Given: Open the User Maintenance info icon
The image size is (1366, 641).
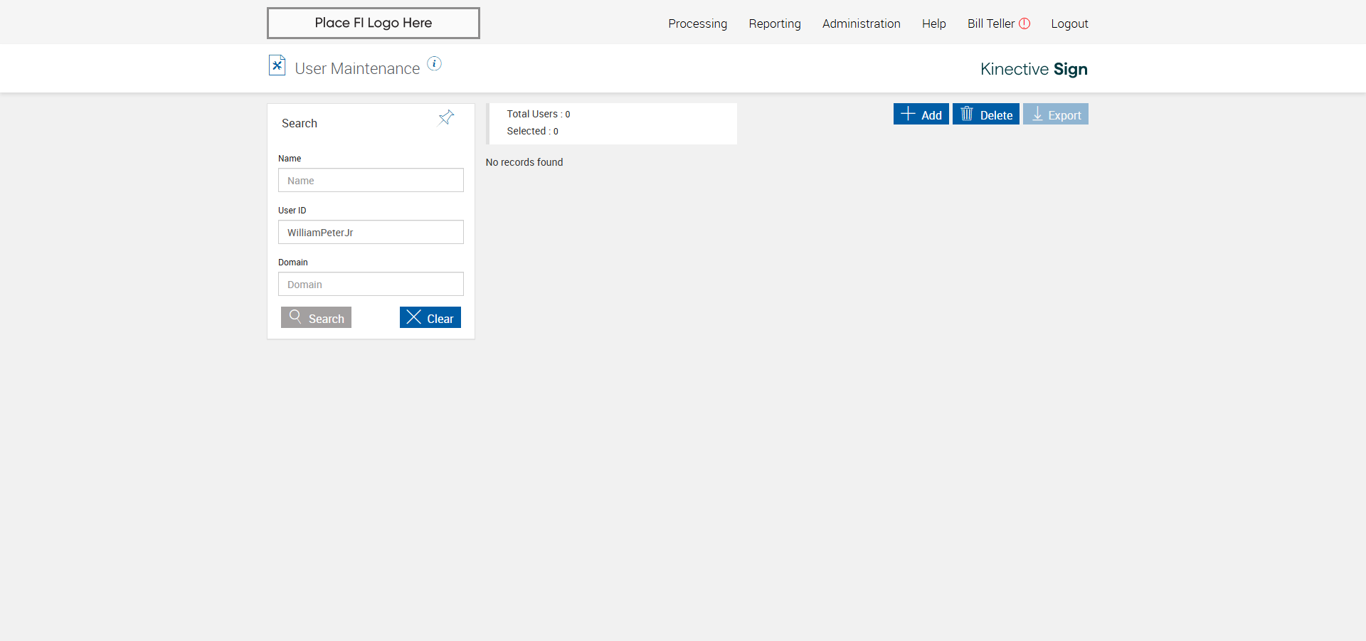Looking at the screenshot, I should [x=434, y=64].
